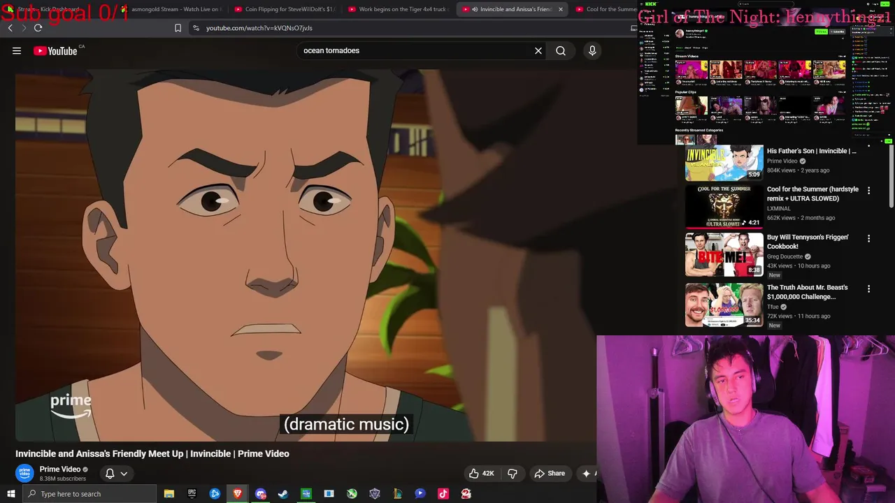Close the Invincible and Anissa's tab
Viewport: 895px width, 503px height.
(560, 9)
